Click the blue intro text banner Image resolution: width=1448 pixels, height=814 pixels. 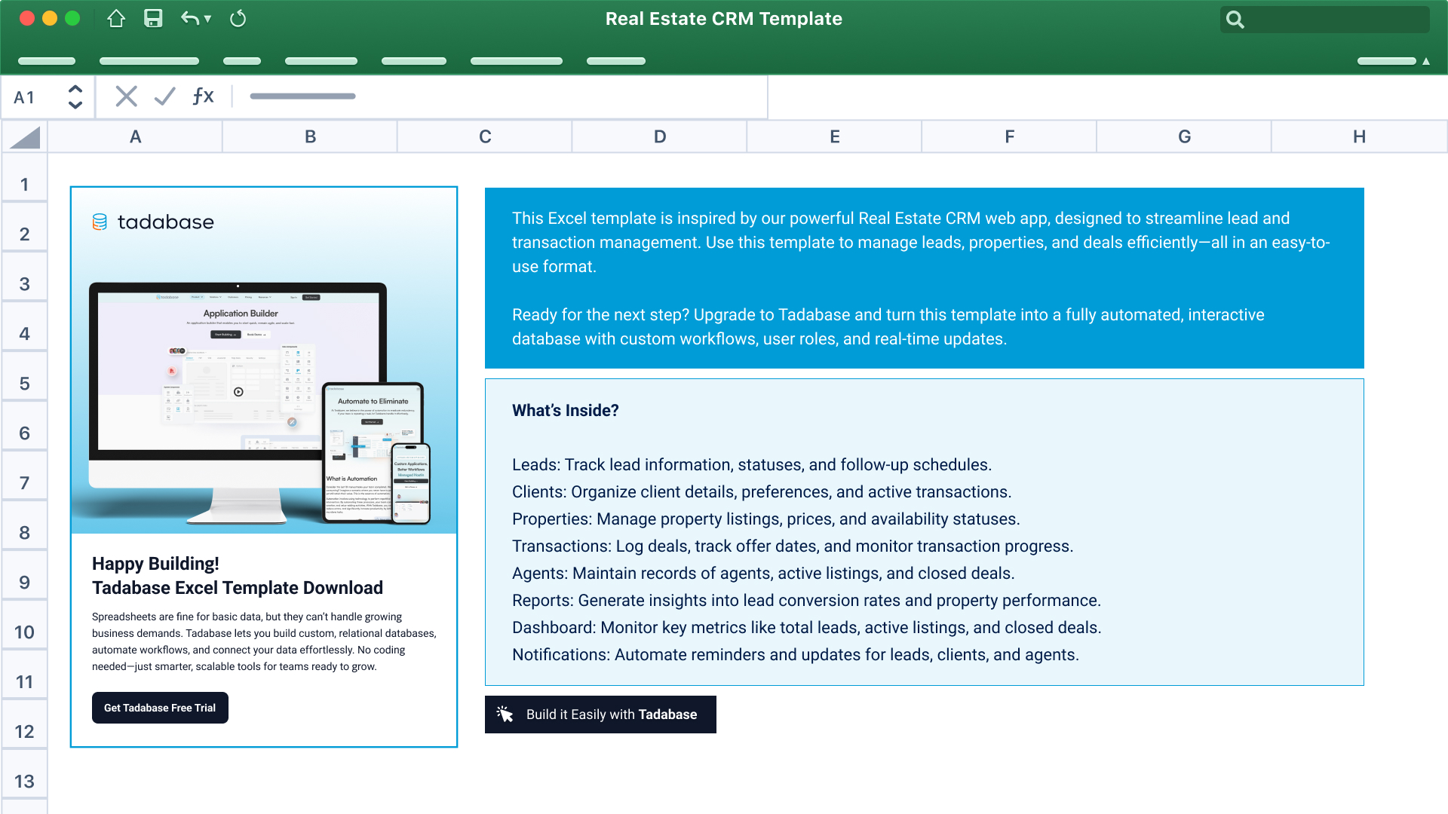pyautogui.click(x=925, y=278)
